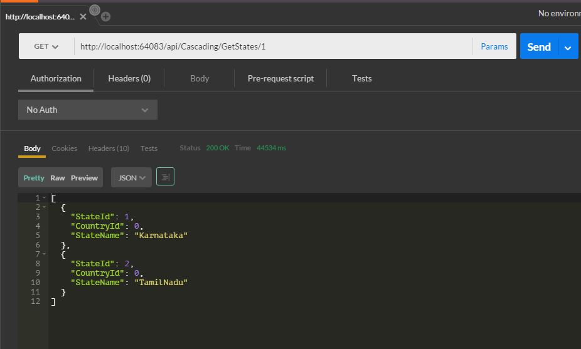The image size is (581, 349).
Task: Toggle line wrap icon beside JSON
Action: pos(165,177)
